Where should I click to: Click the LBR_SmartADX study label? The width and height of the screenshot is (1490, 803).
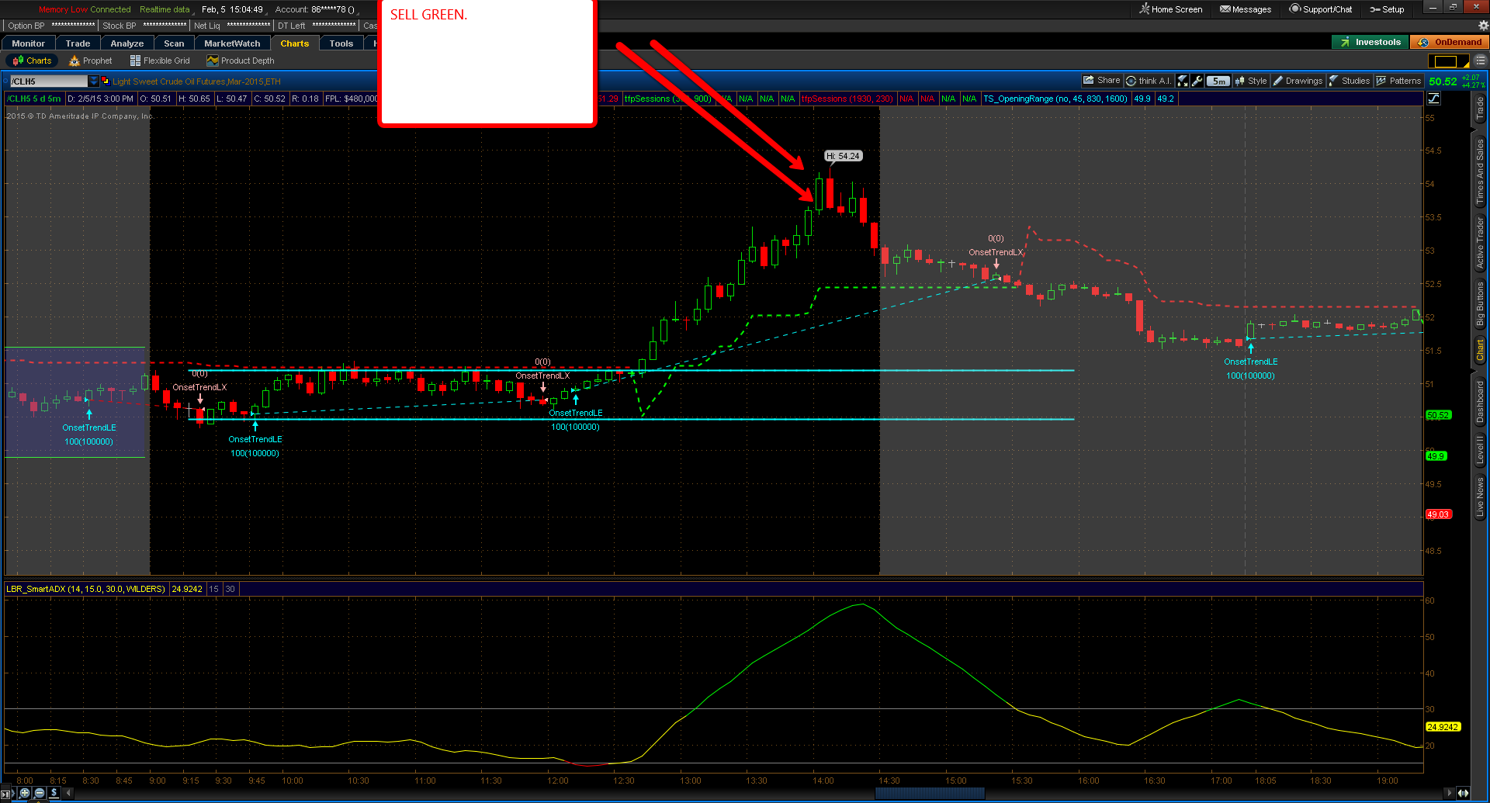pyautogui.click(x=85, y=589)
